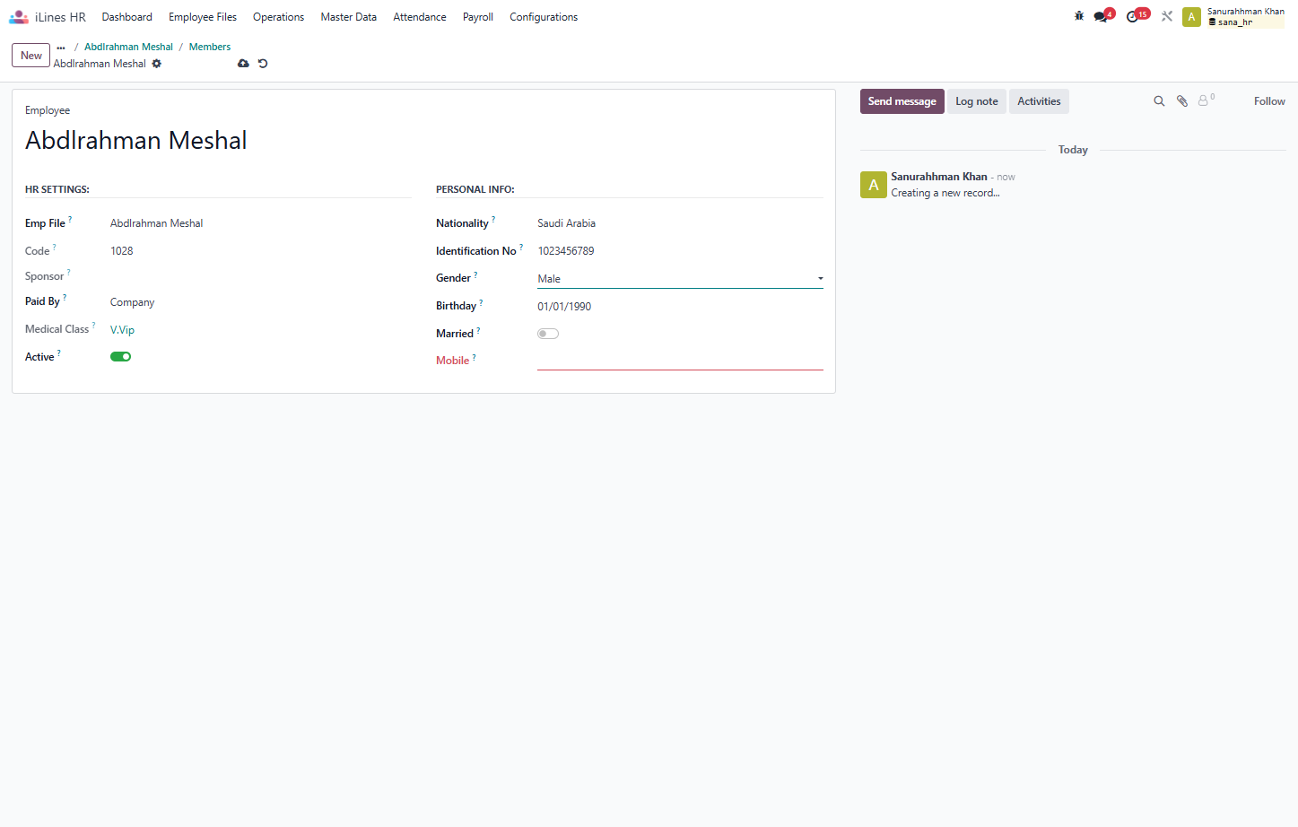Expand the breadcrumb ellipsis icon
The image size is (1298, 827).
pos(61,48)
